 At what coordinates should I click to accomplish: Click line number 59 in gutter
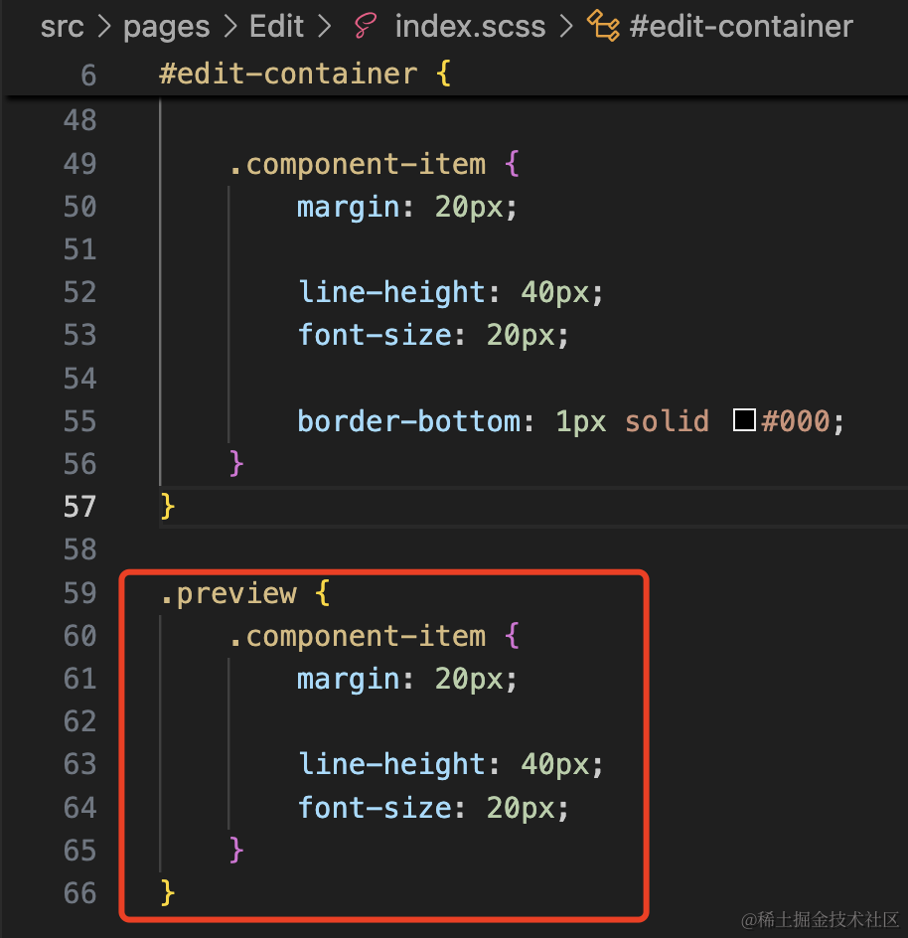(79, 593)
